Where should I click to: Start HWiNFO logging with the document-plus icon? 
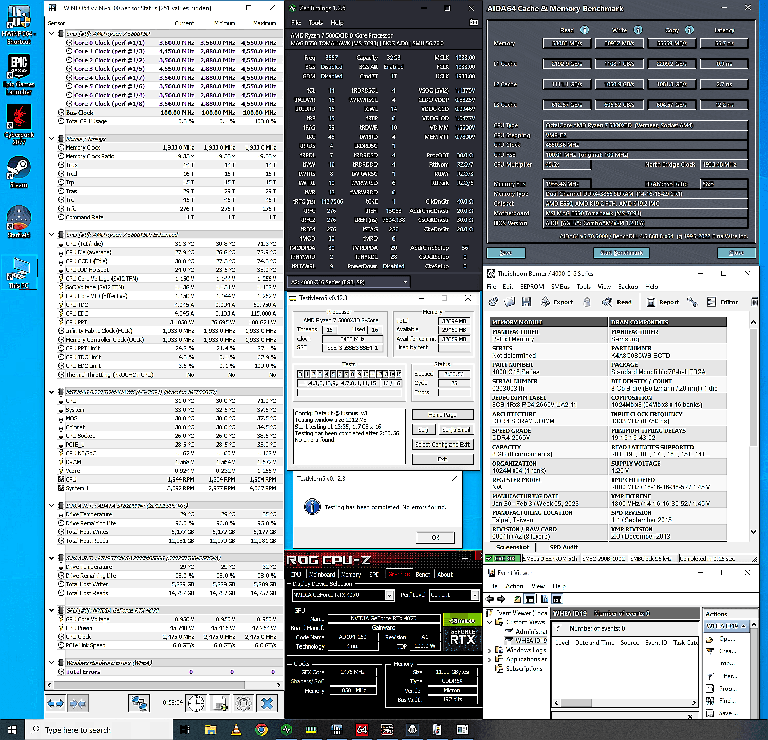[220, 704]
